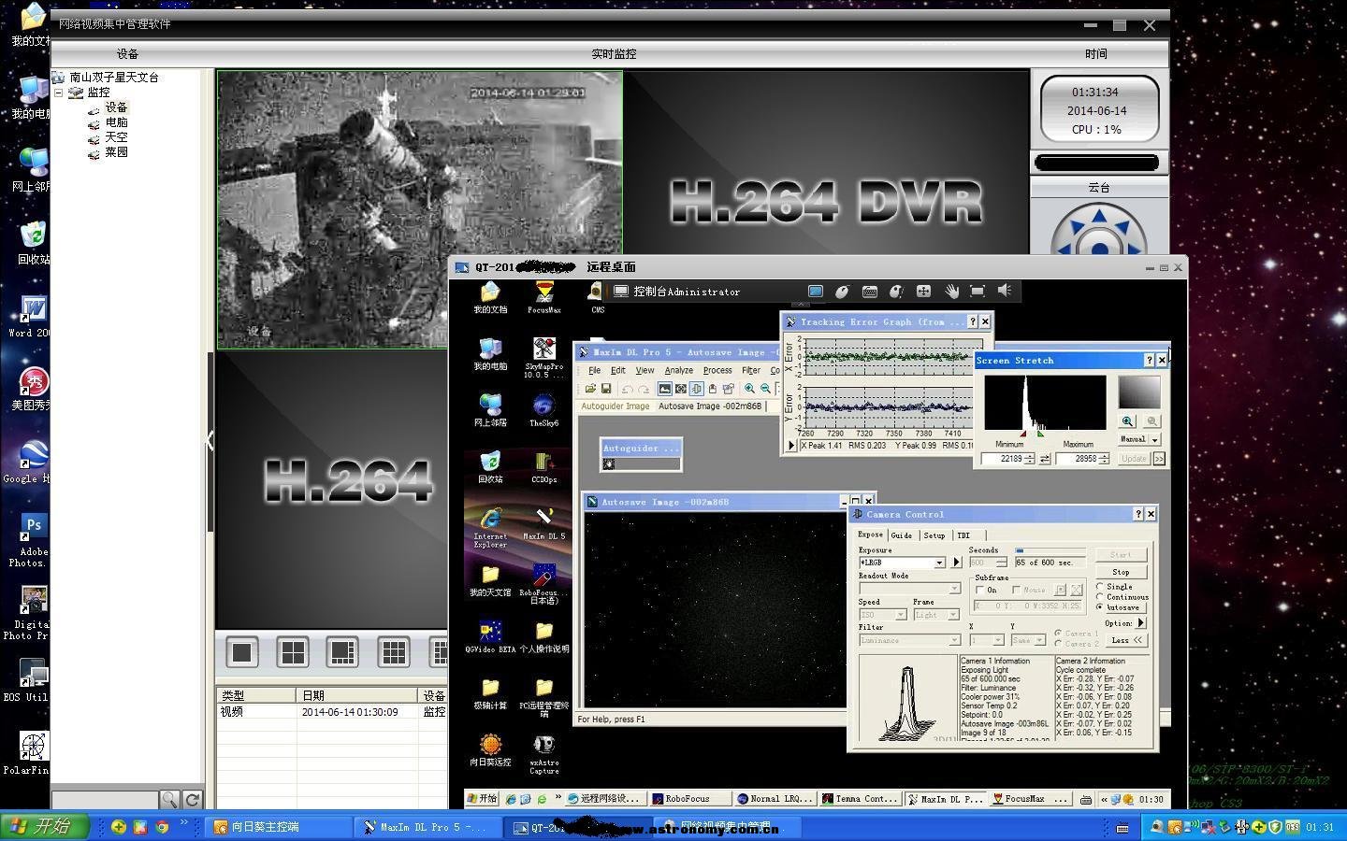Click Update button in Screen Stretch
1347x841 pixels.
pyautogui.click(x=1133, y=459)
